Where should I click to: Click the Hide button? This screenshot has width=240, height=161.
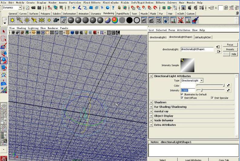pos(234,54)
